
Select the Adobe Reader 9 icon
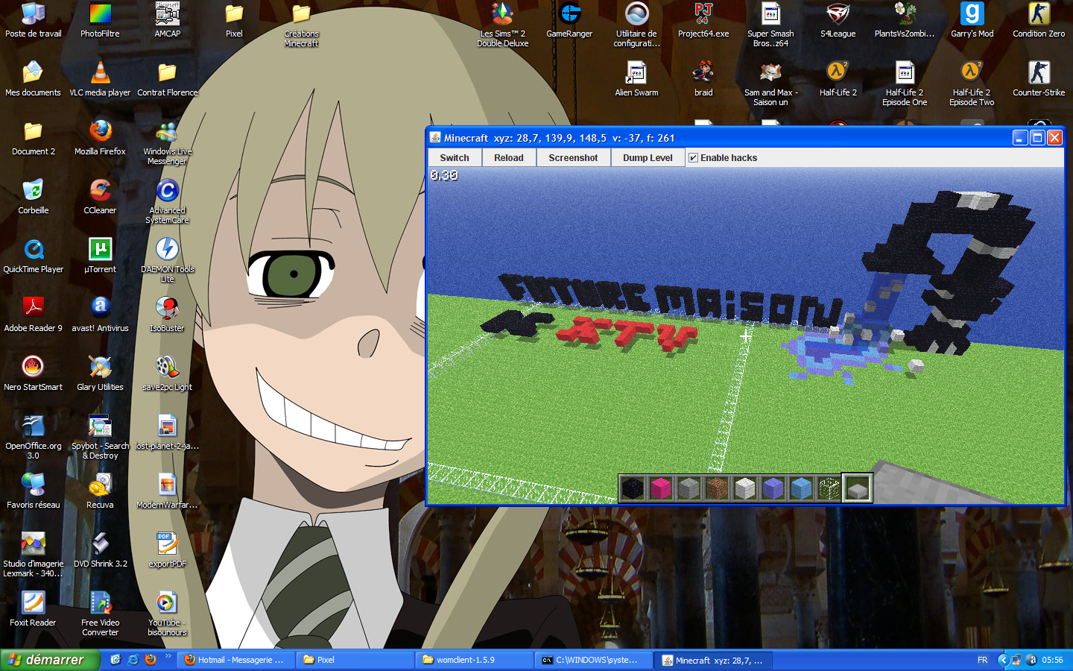pos(33,315)
